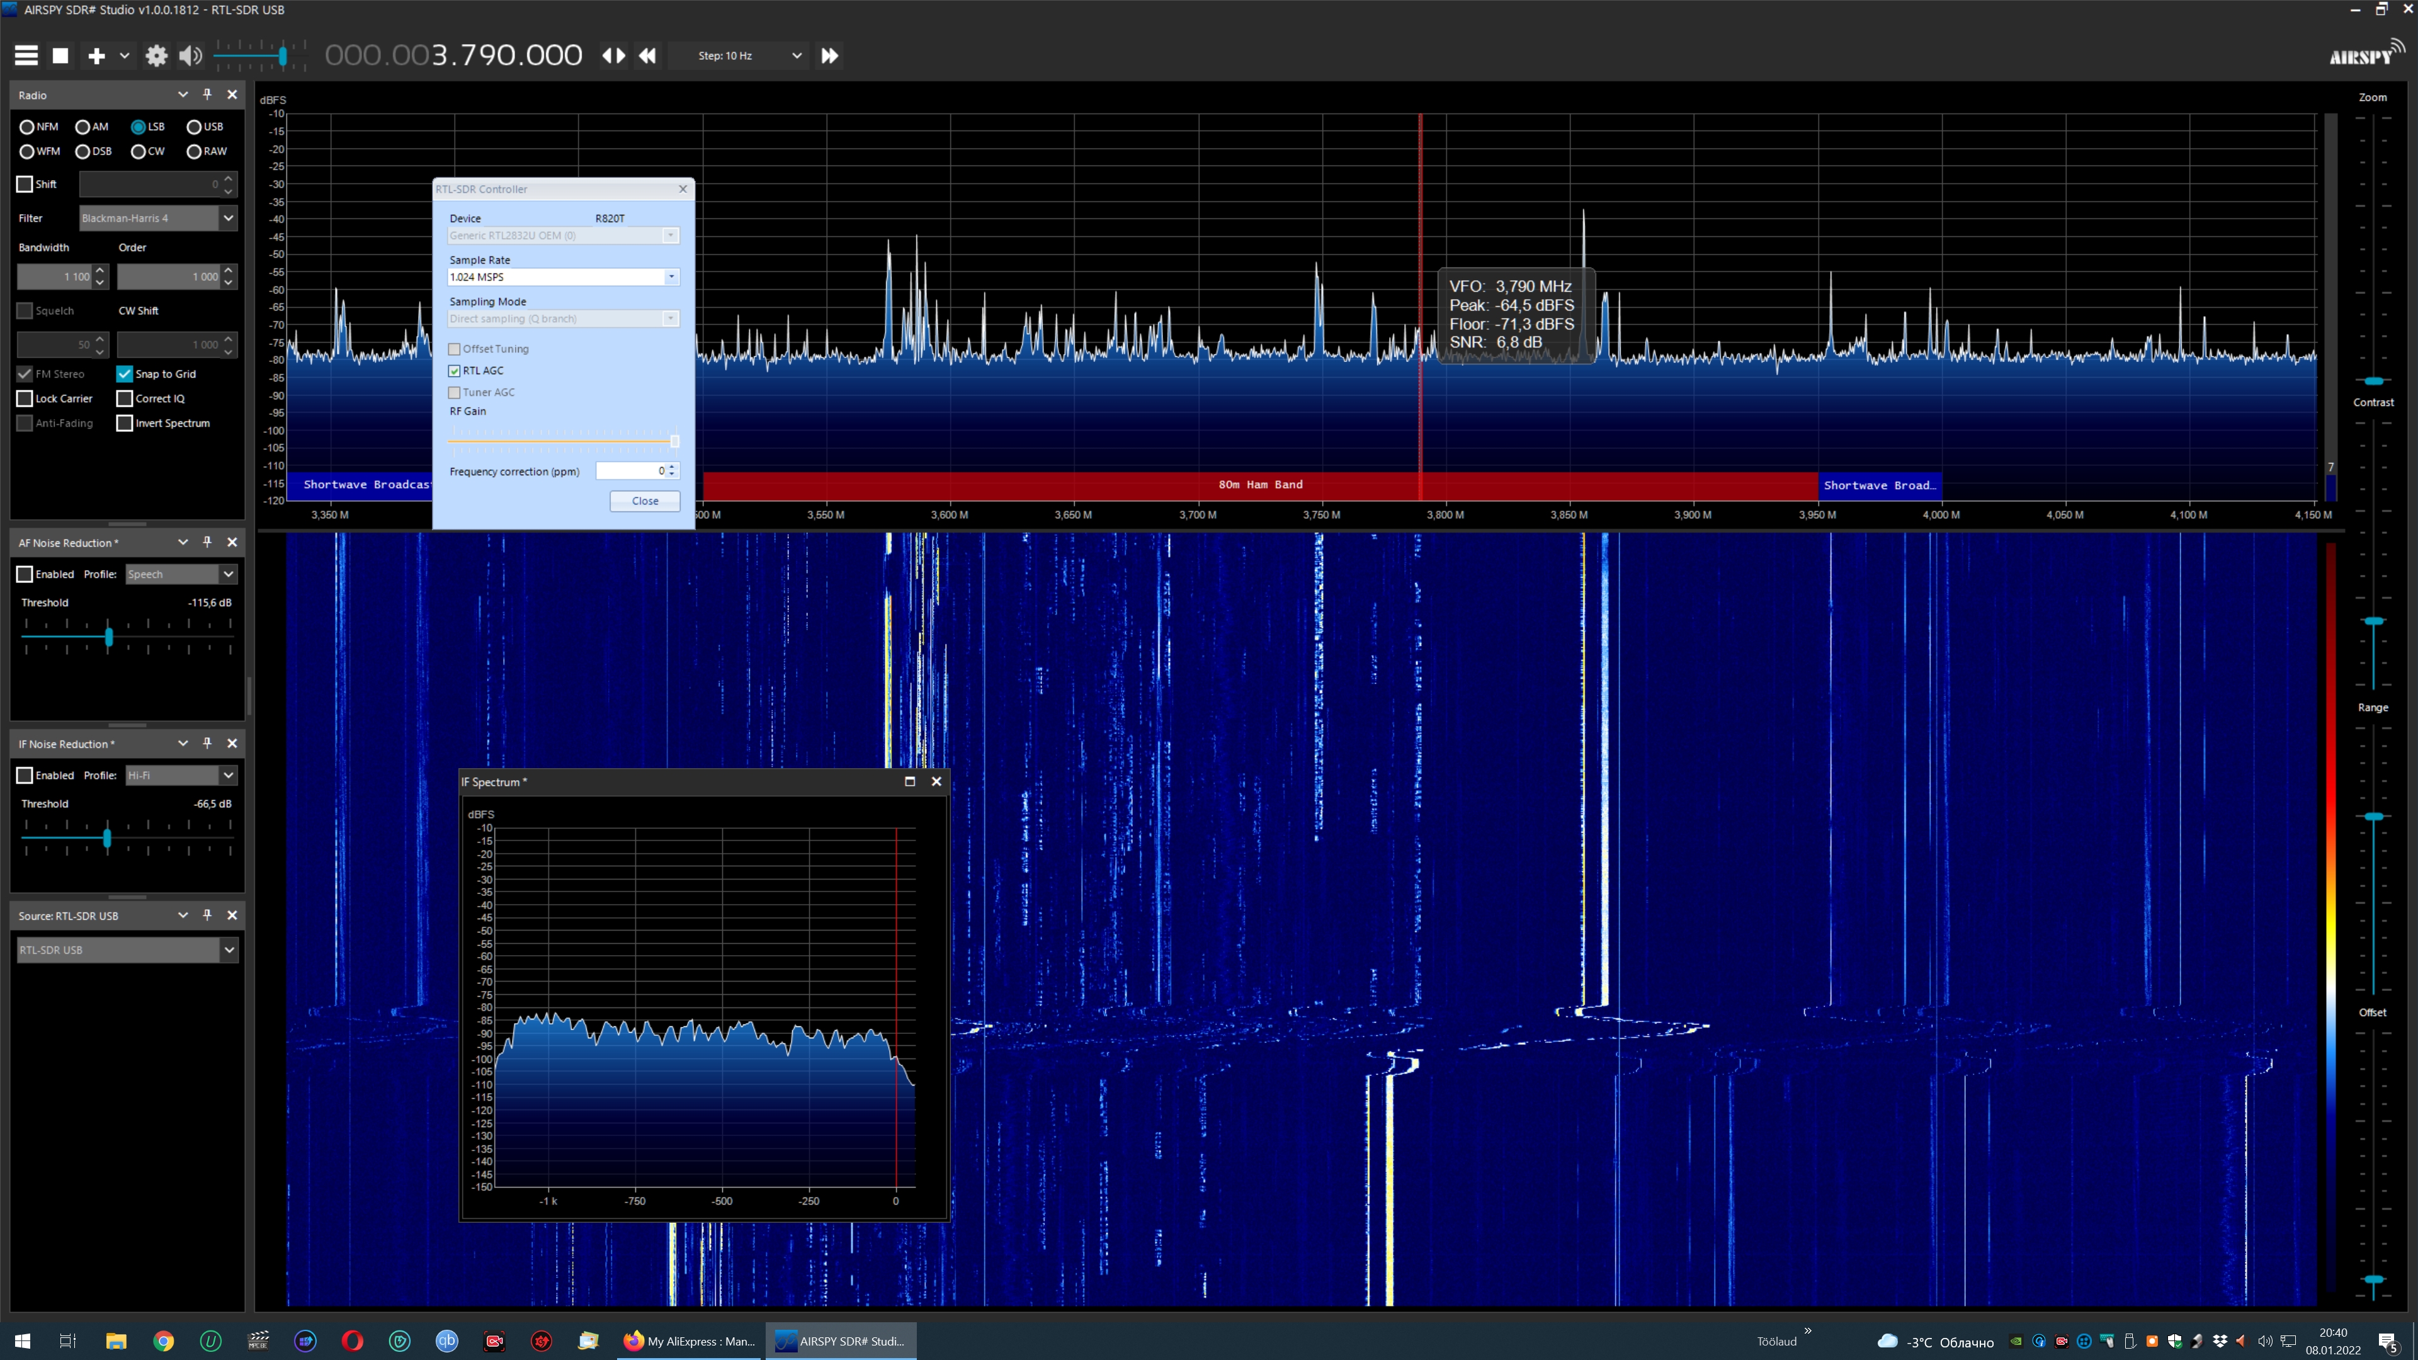Close the Radio panel
Screen dimensions: 2418x1360
[x=232, y=95]
